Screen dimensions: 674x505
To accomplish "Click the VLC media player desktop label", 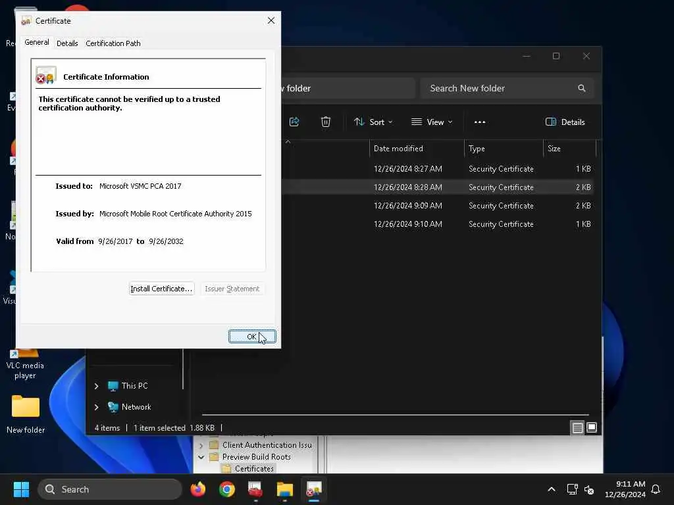I will coord(25,370).
